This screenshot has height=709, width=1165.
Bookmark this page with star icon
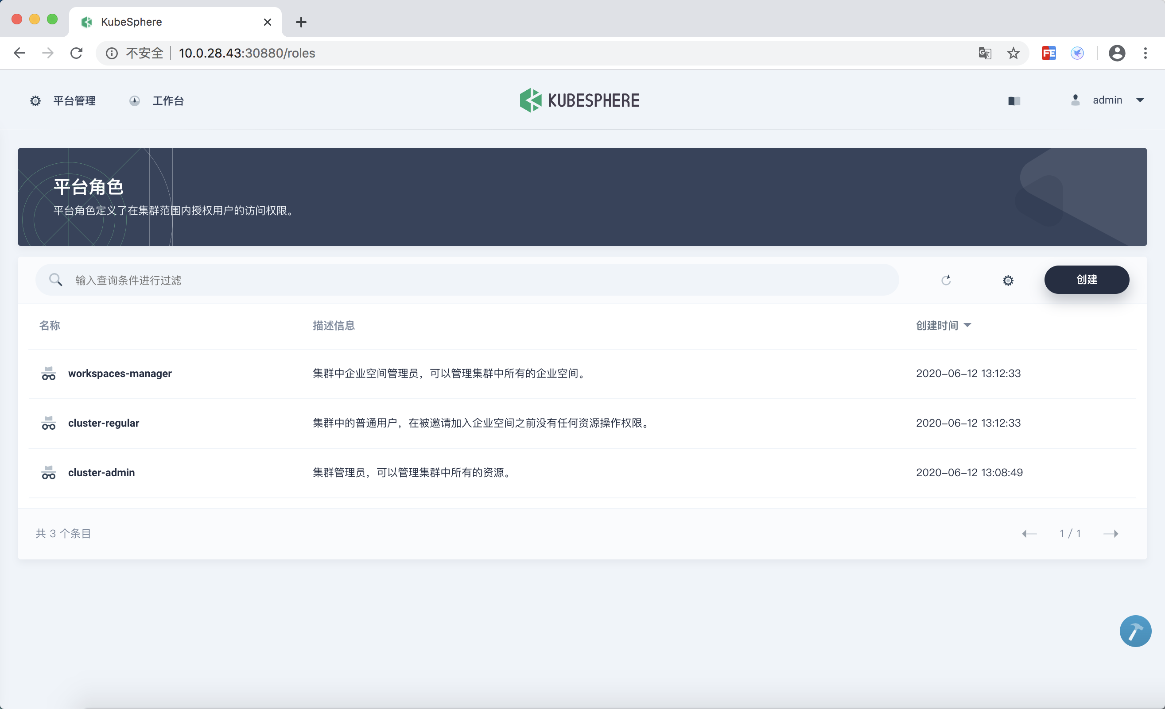[x=1013, y=53]
